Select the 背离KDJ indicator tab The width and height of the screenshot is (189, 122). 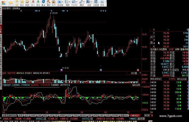[x=124, y=115]
